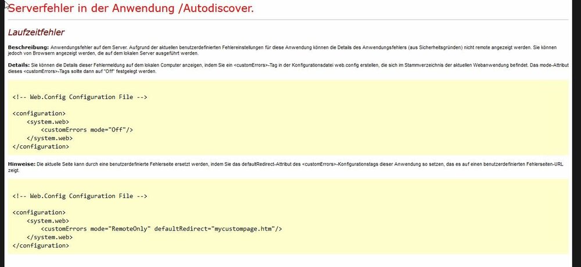Click closing </system.web> tag in first code block

coord(50,138)
